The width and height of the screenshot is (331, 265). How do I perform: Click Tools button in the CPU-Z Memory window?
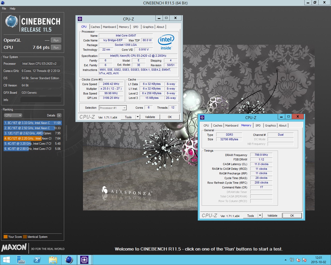(x=251, y=216)
